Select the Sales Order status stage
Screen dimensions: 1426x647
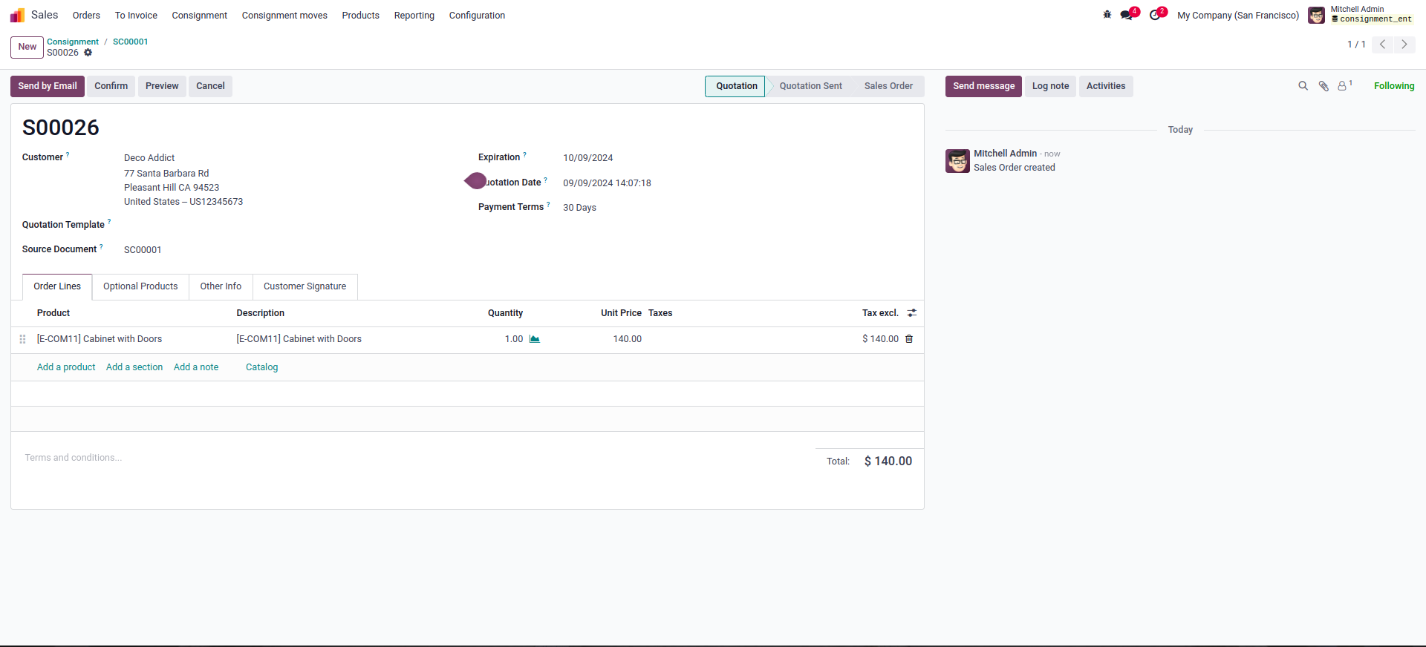[888, 86]
